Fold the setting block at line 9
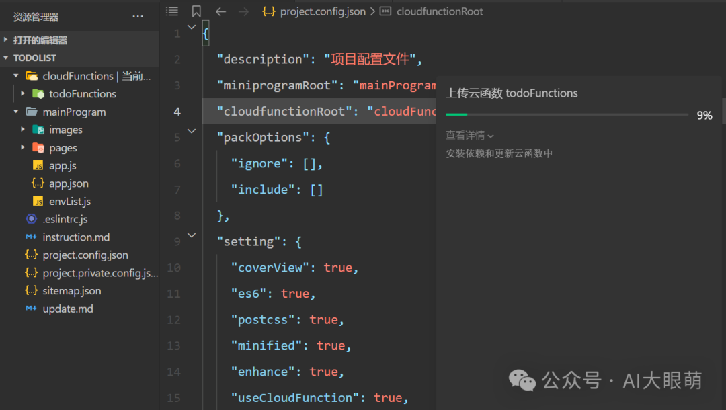Screen dimensions: 726x410 [x=192, y=235]
